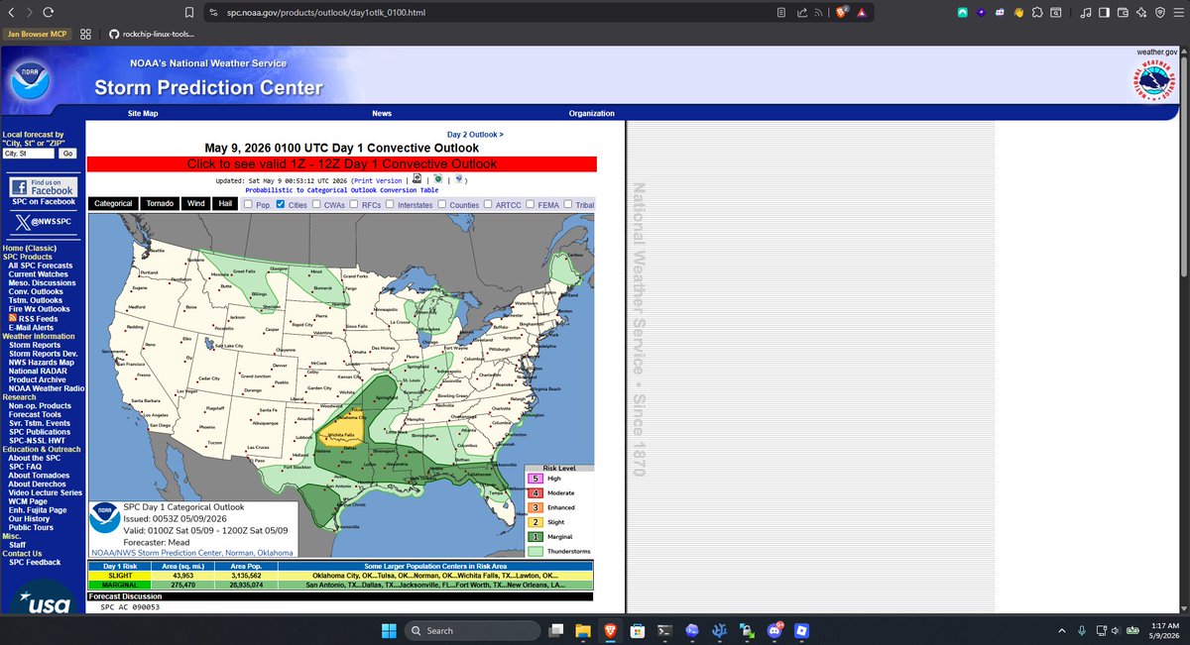Click the Brave Rewards triangle icon

click(861, 13)
